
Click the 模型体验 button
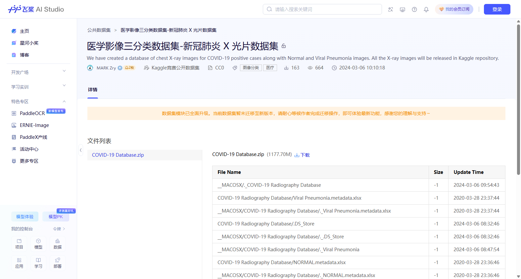click(25, 217)
